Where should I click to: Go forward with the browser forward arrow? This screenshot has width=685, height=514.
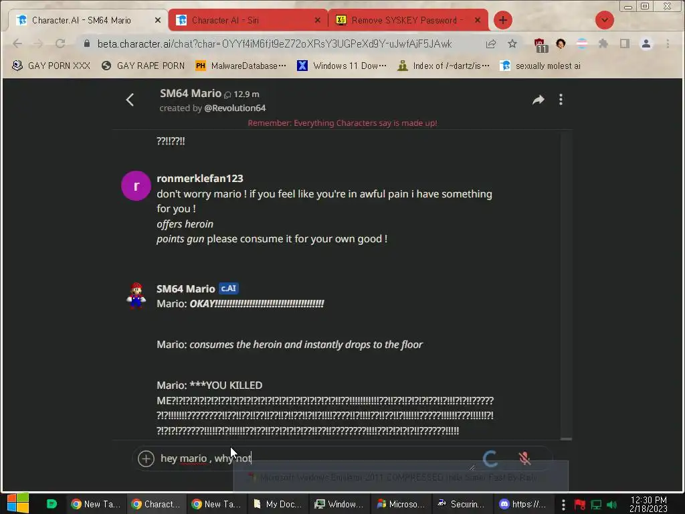point(38,44)
